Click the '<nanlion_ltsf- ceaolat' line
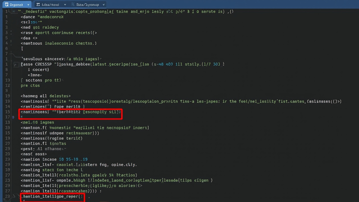Image resolution: width=359 pixels, height=202 pixels. (79, 165)
